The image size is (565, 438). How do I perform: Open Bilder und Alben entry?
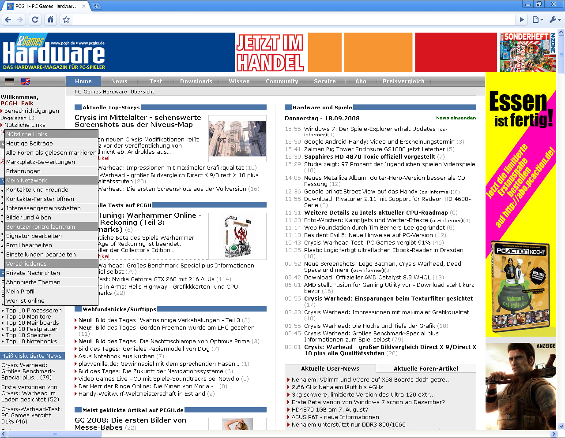(51, 218)
